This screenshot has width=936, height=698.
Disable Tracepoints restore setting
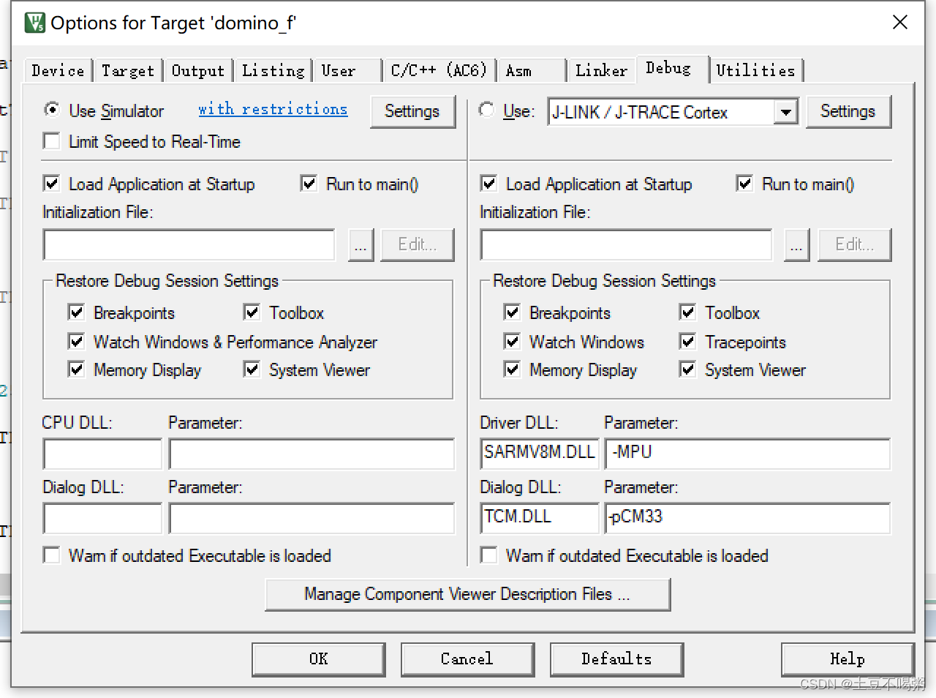[x=687, y=341]
